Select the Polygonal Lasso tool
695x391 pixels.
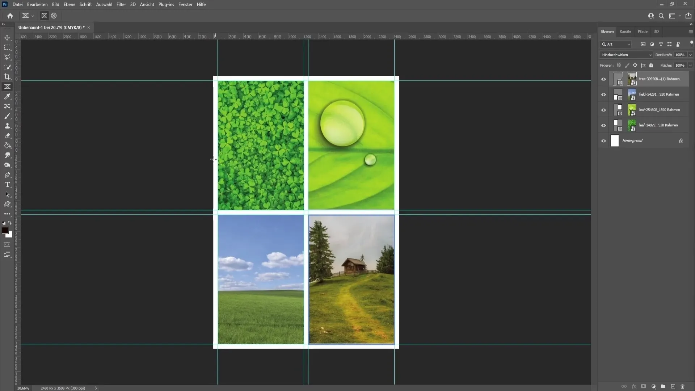[x=7, y=57]
